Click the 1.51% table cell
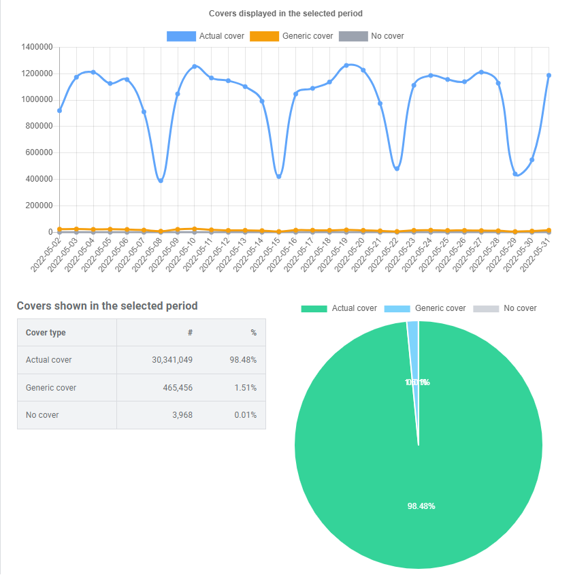This screenshot has width=571, height=575. click(x=245, y=388)
